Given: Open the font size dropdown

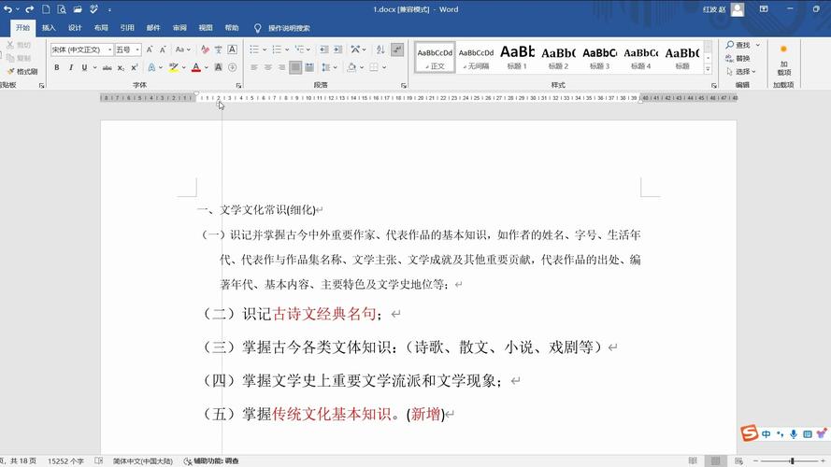Looking at the screenshot, I should [x=137, y=50].
